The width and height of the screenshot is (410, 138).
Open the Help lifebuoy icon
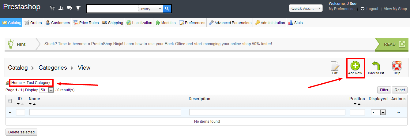(x=397, y=66)
